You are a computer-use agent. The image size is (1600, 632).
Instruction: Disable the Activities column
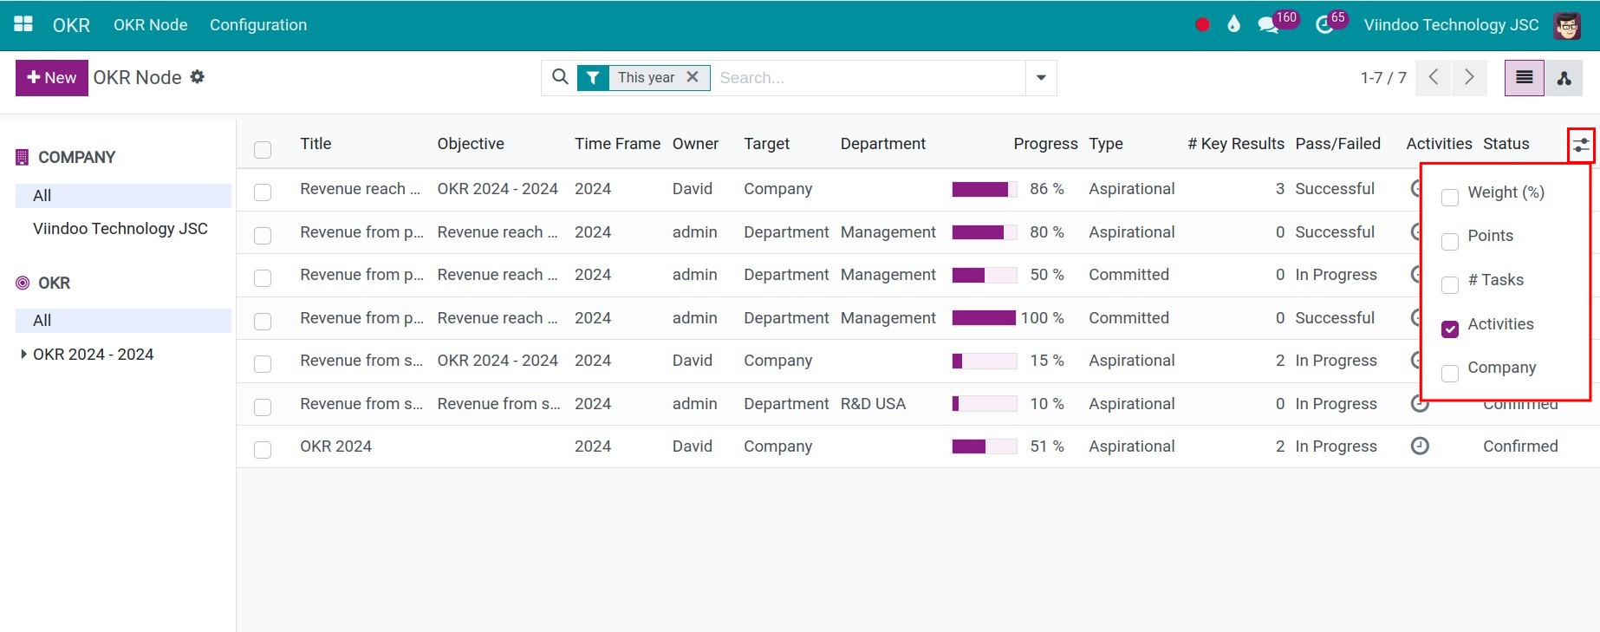(x=1449, y=329)
